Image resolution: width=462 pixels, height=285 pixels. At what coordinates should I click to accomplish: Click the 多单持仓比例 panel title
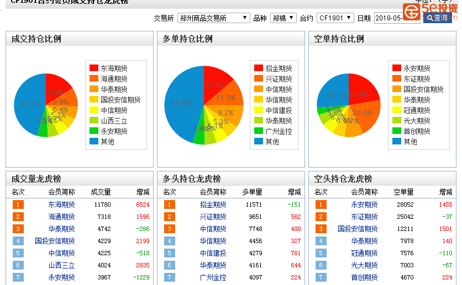pos(188,39)
